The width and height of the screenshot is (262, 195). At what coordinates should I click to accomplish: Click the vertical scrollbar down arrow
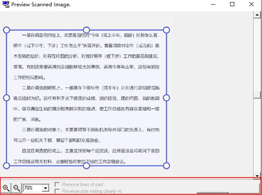tap(257, 176)
